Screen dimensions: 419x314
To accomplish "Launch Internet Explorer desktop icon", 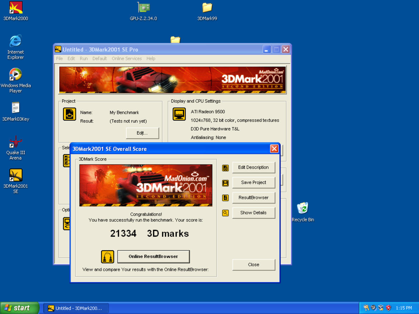I will (x=15, y=47).
